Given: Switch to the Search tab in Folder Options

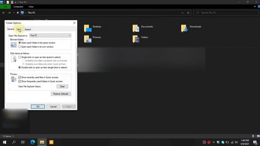Looking at the screenshot, I should (28, 30).
